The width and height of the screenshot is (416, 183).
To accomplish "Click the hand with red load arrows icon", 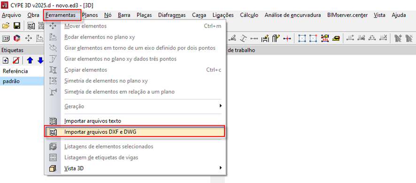I will (x=325, y=38).
